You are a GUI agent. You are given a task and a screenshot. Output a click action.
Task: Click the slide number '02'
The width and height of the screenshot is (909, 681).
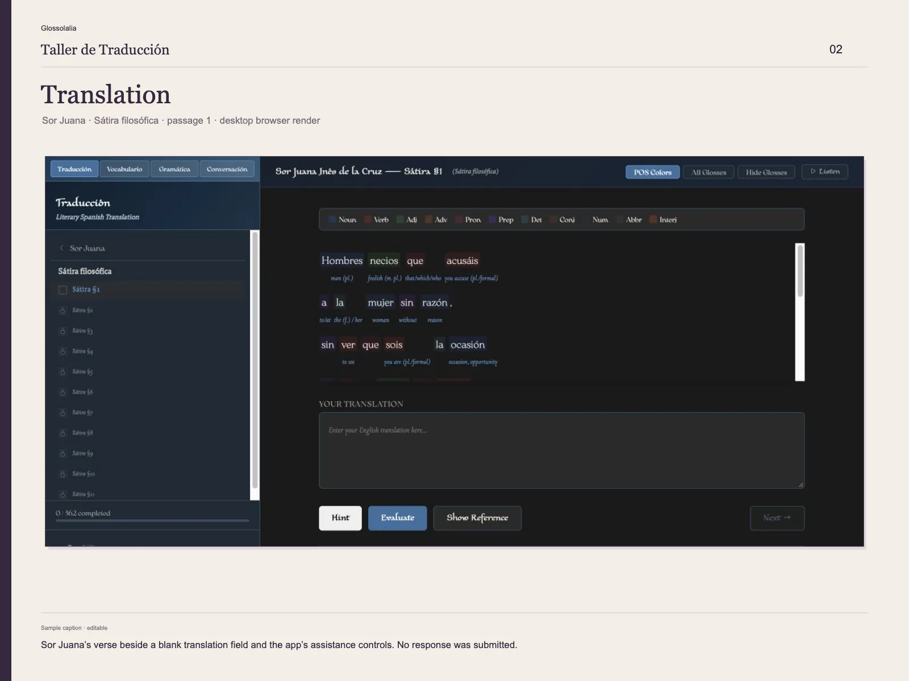click(836, 49)
